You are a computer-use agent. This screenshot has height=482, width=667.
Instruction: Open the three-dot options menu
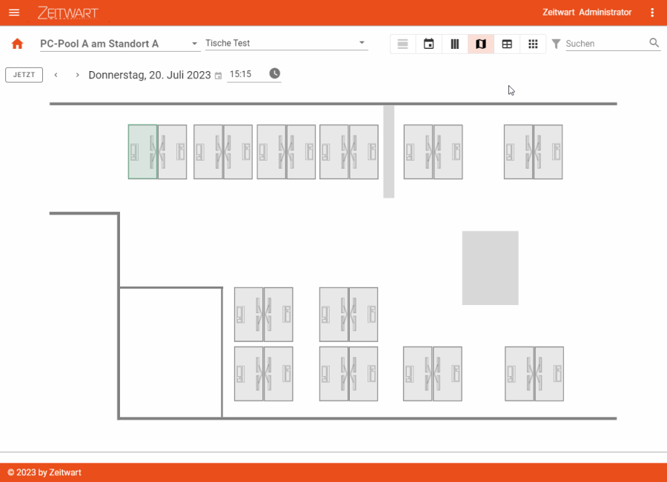(x=652, y=13)
